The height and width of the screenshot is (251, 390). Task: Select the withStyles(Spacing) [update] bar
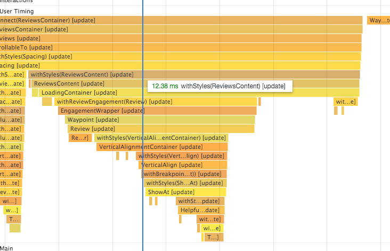pyautogui.click(x=180, y=56)
